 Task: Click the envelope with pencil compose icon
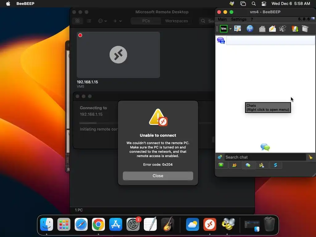272,29
